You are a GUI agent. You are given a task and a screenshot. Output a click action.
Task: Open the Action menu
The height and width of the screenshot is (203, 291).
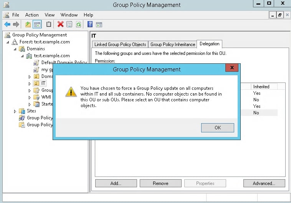(x=32, y=15)
